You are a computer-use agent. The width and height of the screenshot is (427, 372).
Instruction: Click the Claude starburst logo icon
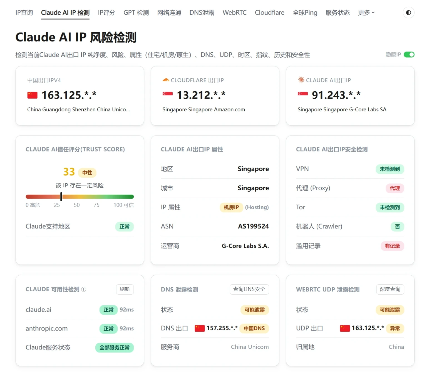click(301, 80)
